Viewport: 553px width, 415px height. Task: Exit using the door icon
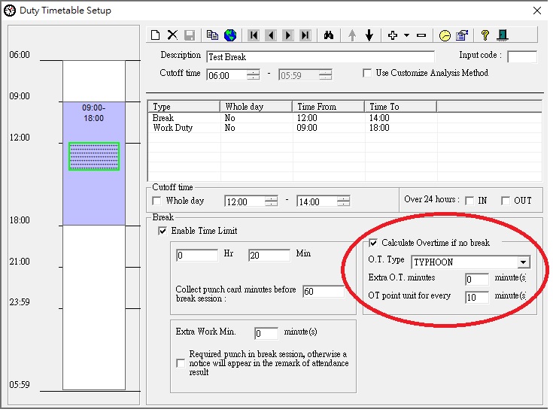click(503, 35)
